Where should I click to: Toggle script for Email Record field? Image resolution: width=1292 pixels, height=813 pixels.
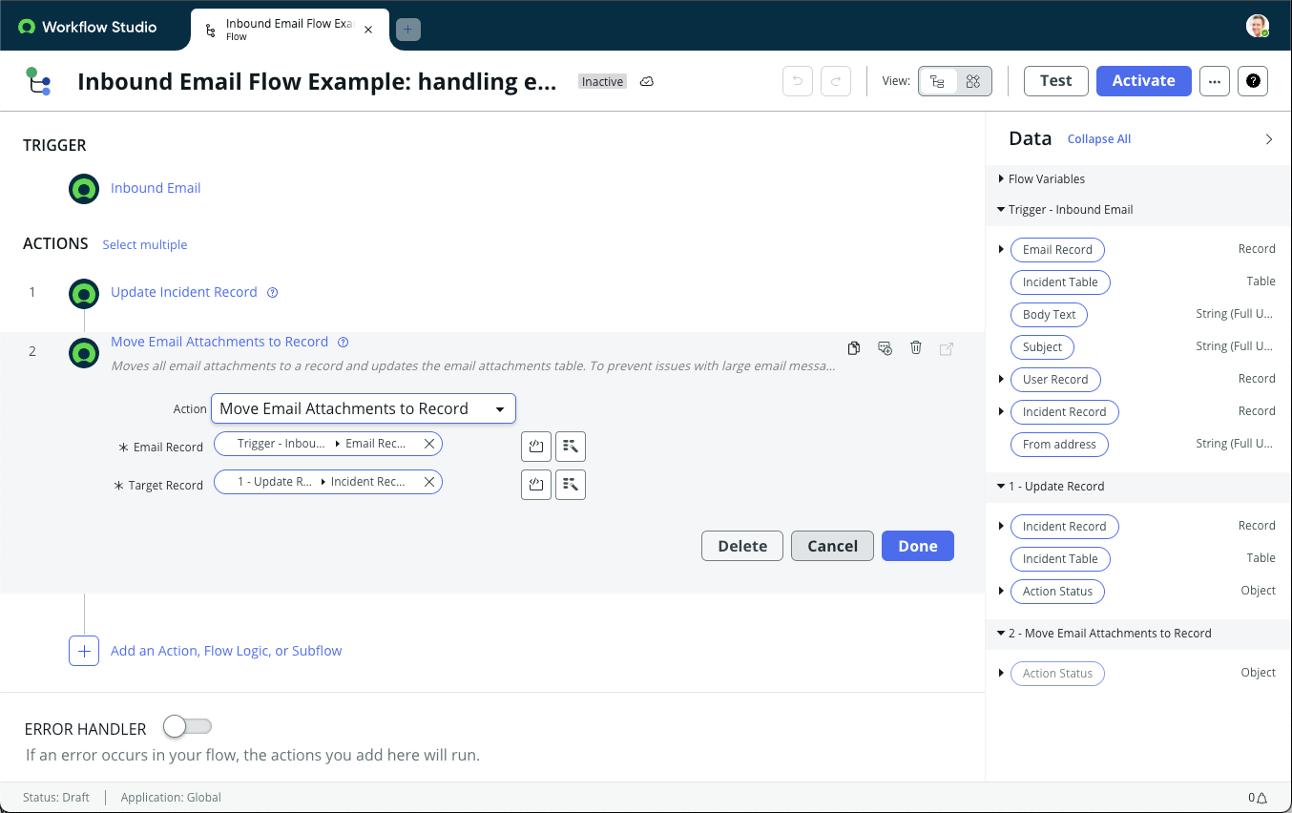[536, 446]
